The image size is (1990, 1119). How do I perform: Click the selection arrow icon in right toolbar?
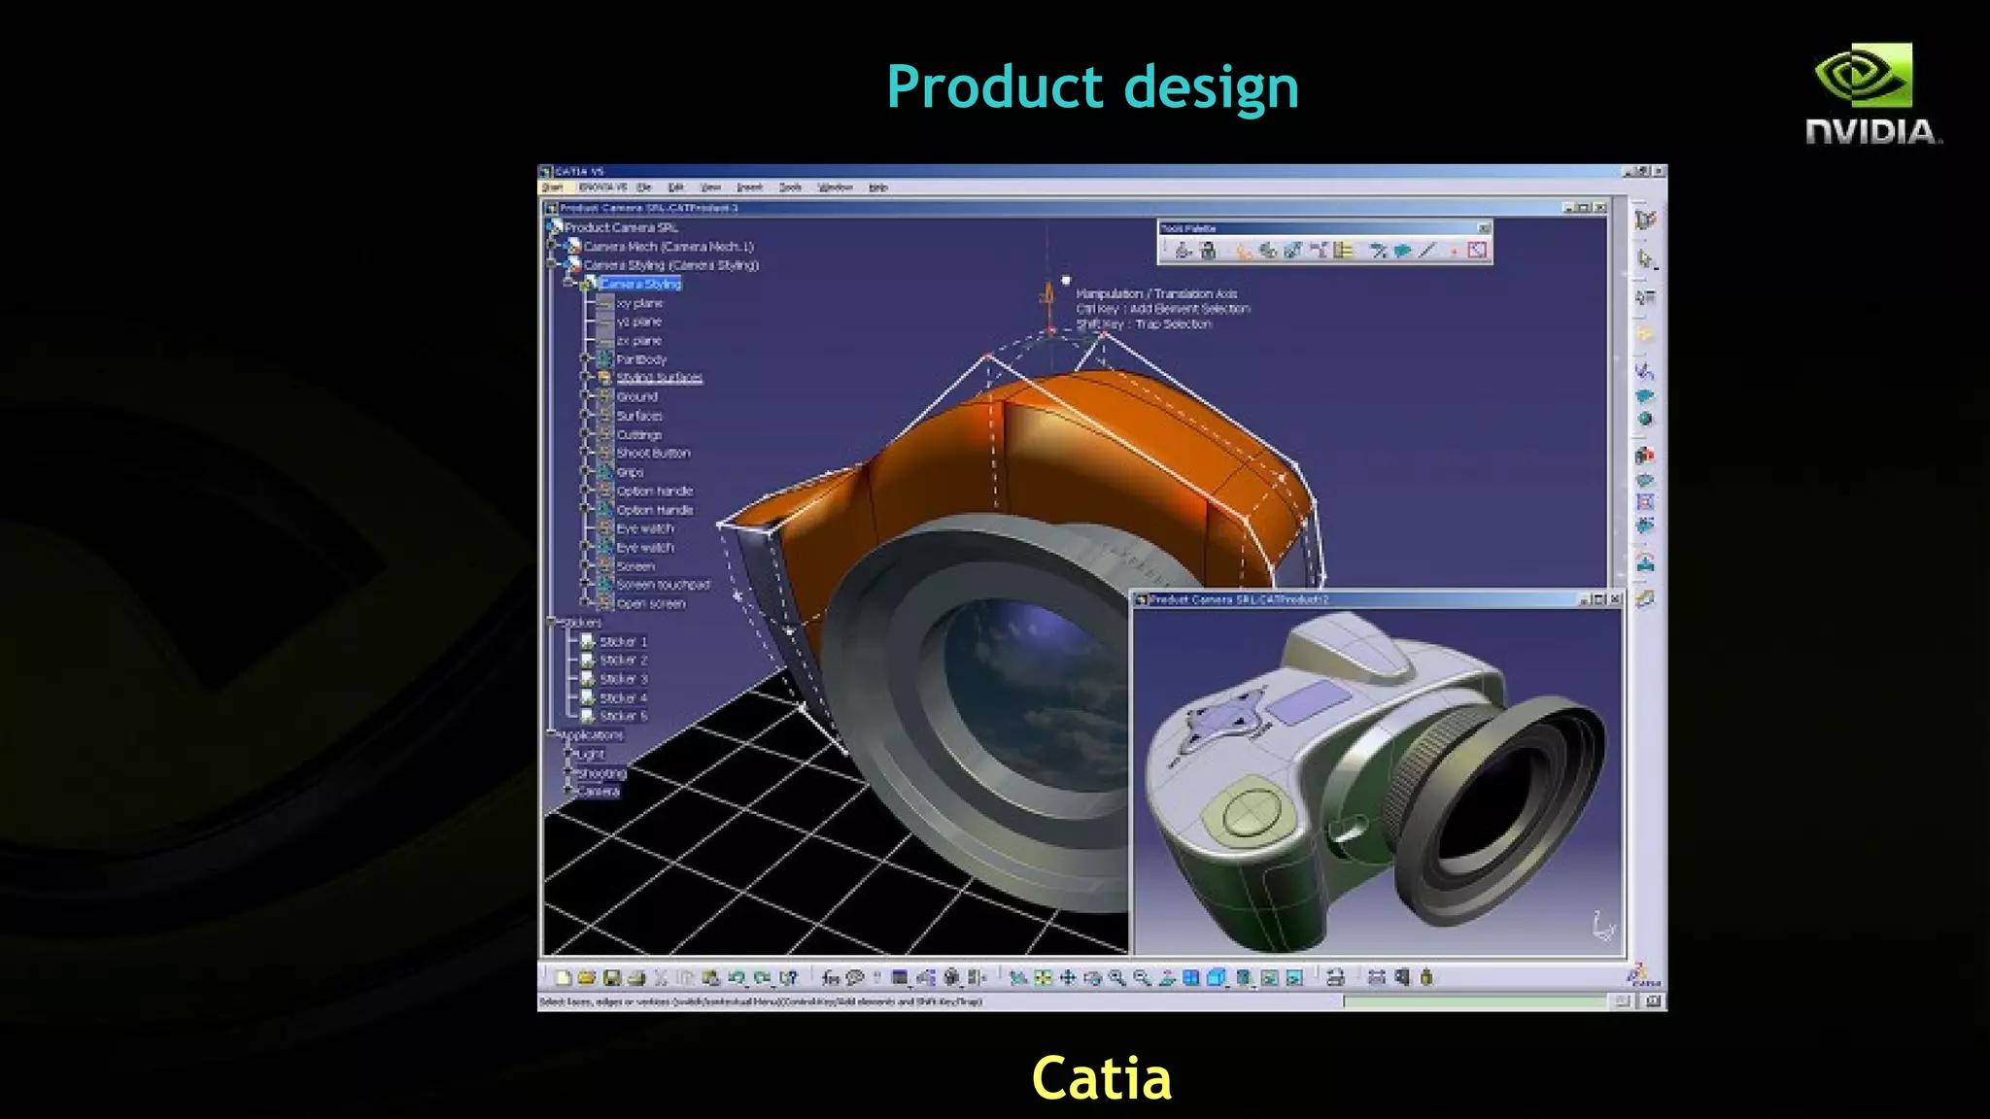click(x=1645, y=259)
